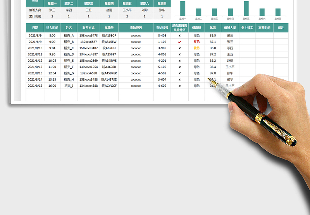Viewport: 310px width, 215px height.
Task: Select the 来访原因 column header
Action: [136, 28]
